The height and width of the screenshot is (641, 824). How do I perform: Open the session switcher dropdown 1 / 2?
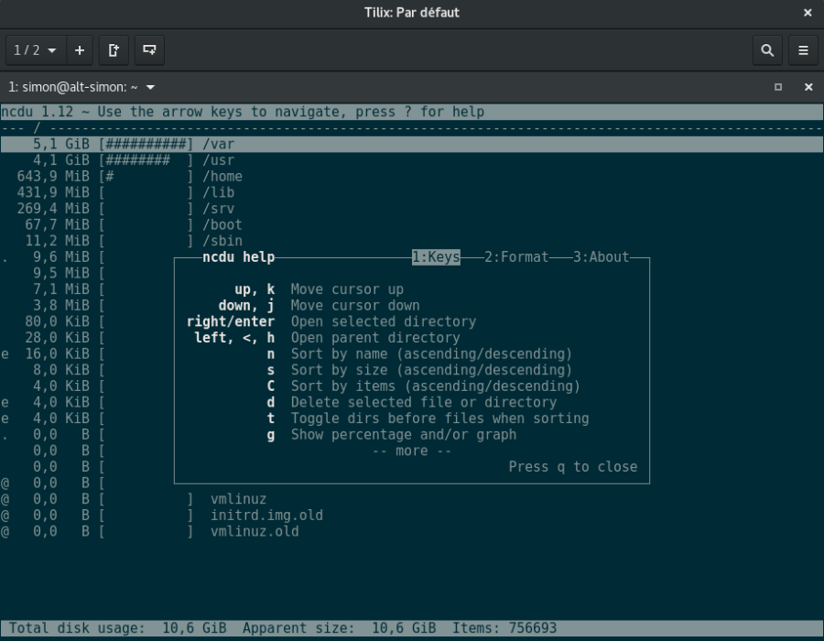point(36,50)
